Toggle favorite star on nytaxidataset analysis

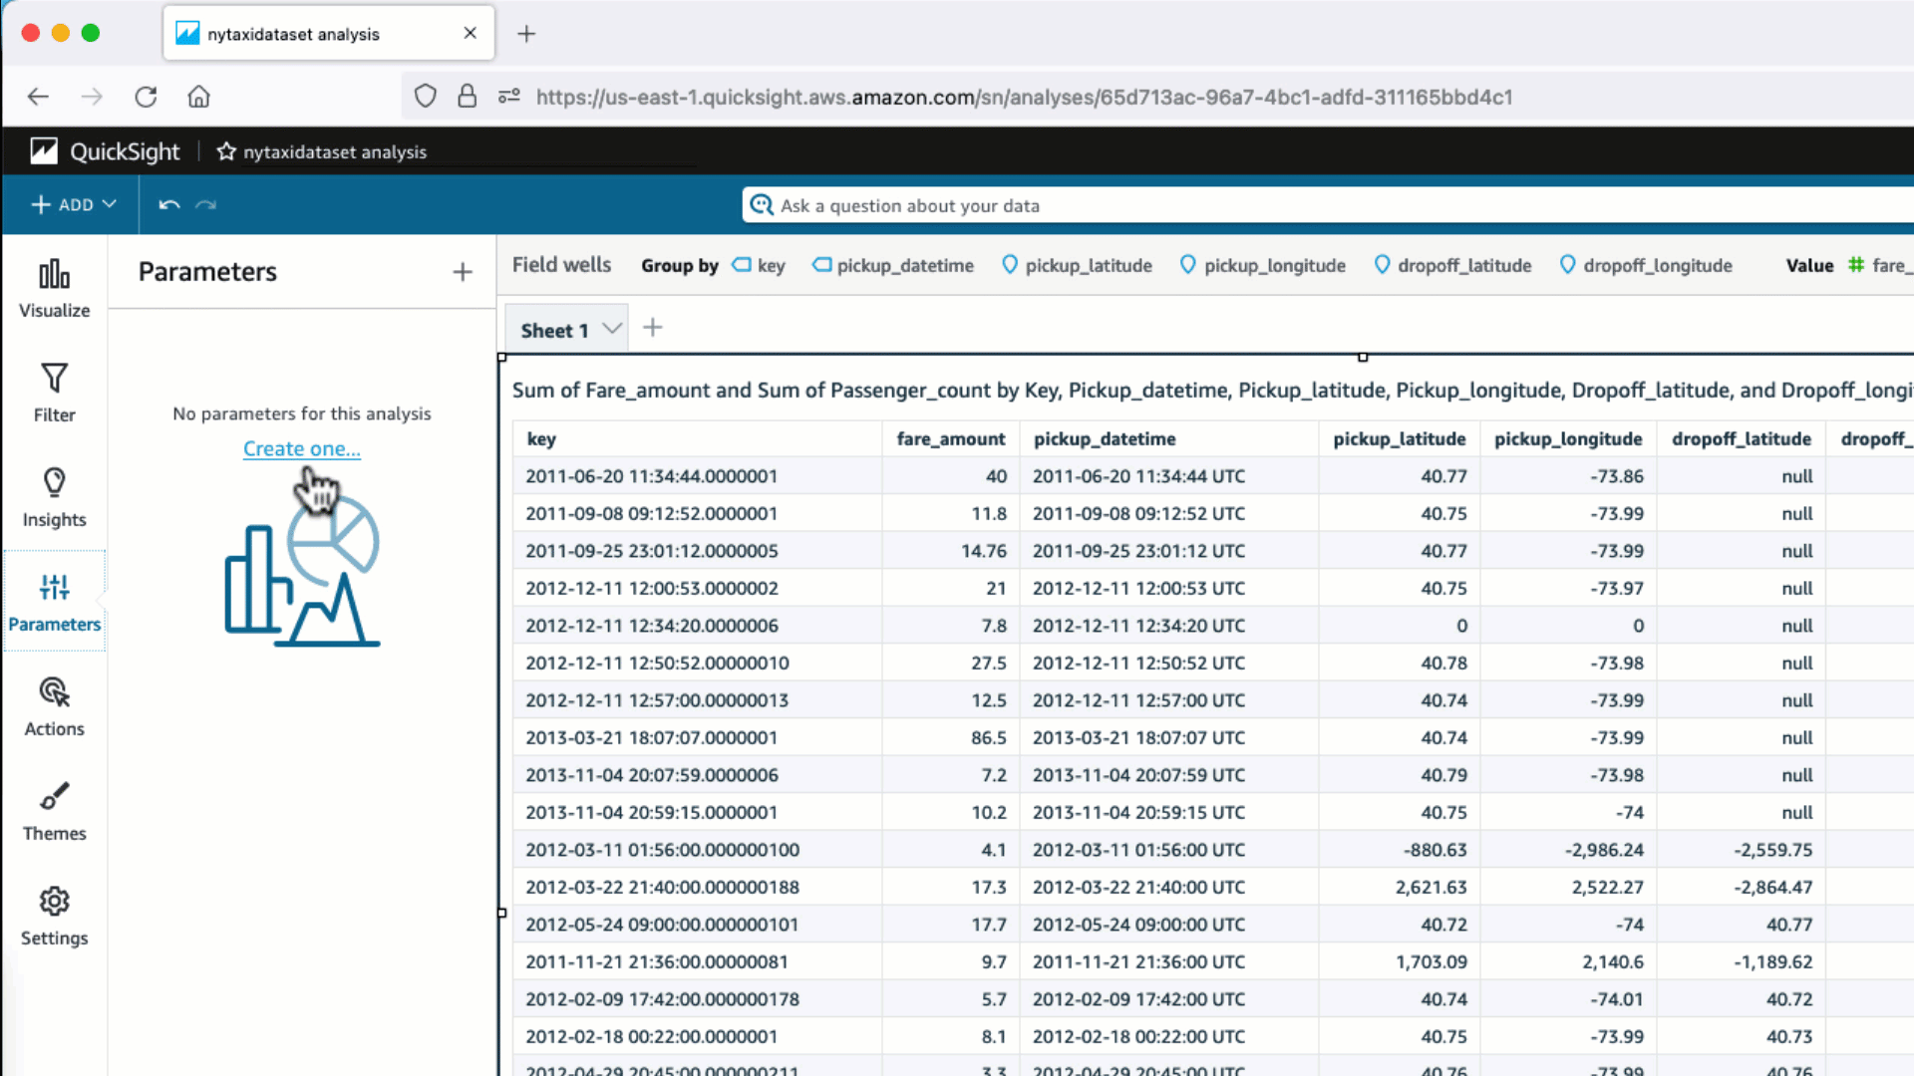pyautogui.click(x=226, y=151)
